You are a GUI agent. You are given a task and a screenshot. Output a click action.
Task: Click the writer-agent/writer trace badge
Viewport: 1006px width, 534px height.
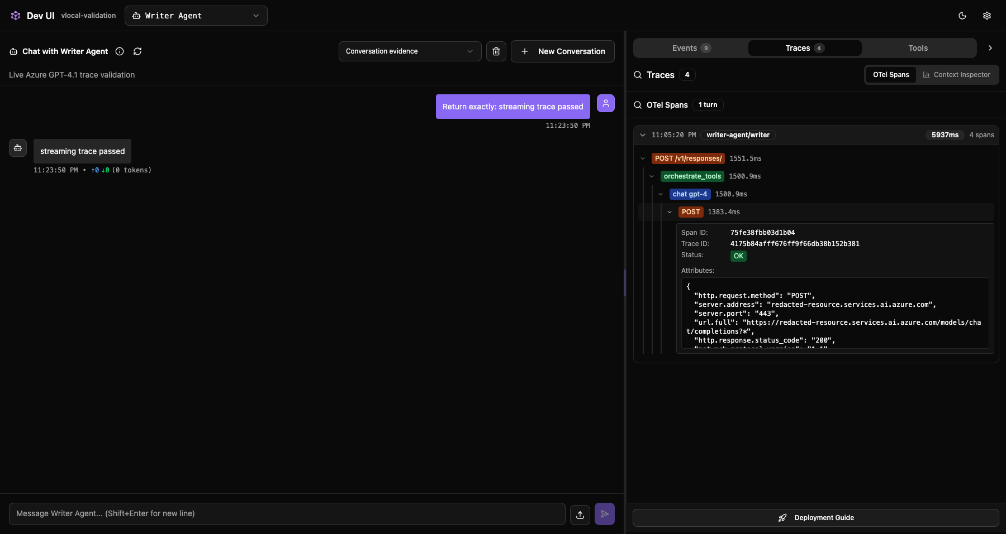click(738, 135)
